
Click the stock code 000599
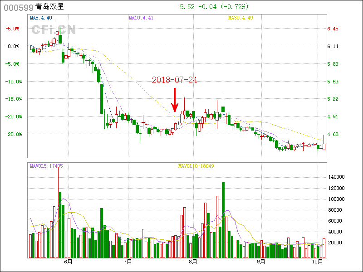click(x=19, y=7)
